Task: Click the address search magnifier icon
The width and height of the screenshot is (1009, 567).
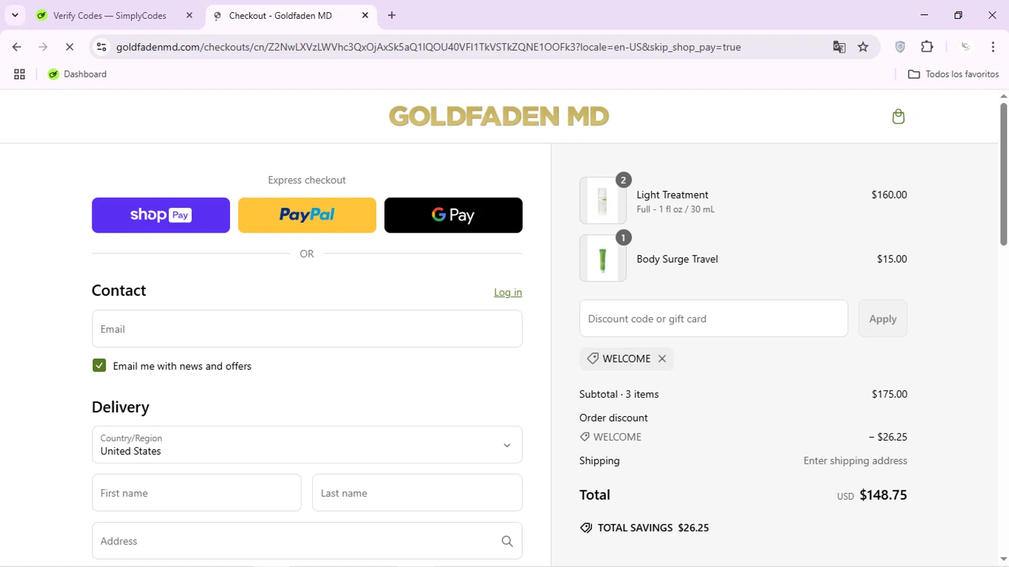Action: coord(507,541)
